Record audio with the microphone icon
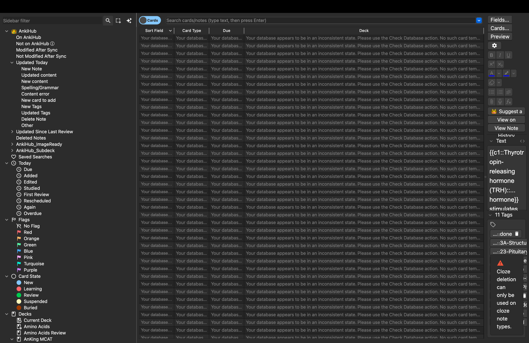529x343 pixels. (500, 102)
